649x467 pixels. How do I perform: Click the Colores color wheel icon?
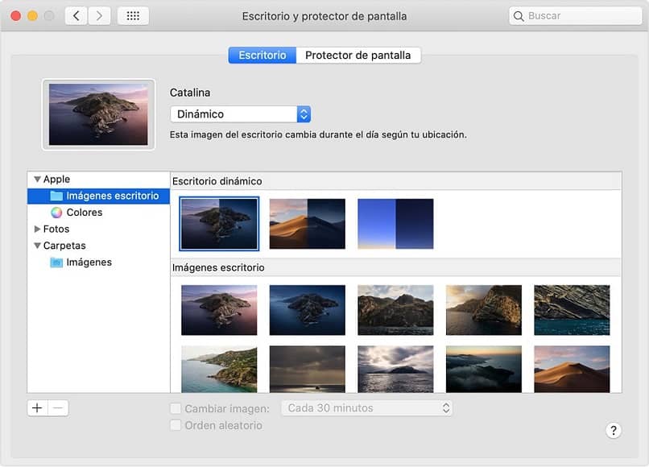[x=56, y=213]
